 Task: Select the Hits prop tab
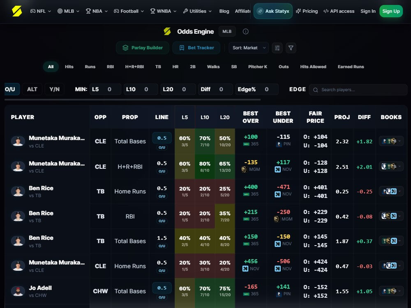coord(69,67)
